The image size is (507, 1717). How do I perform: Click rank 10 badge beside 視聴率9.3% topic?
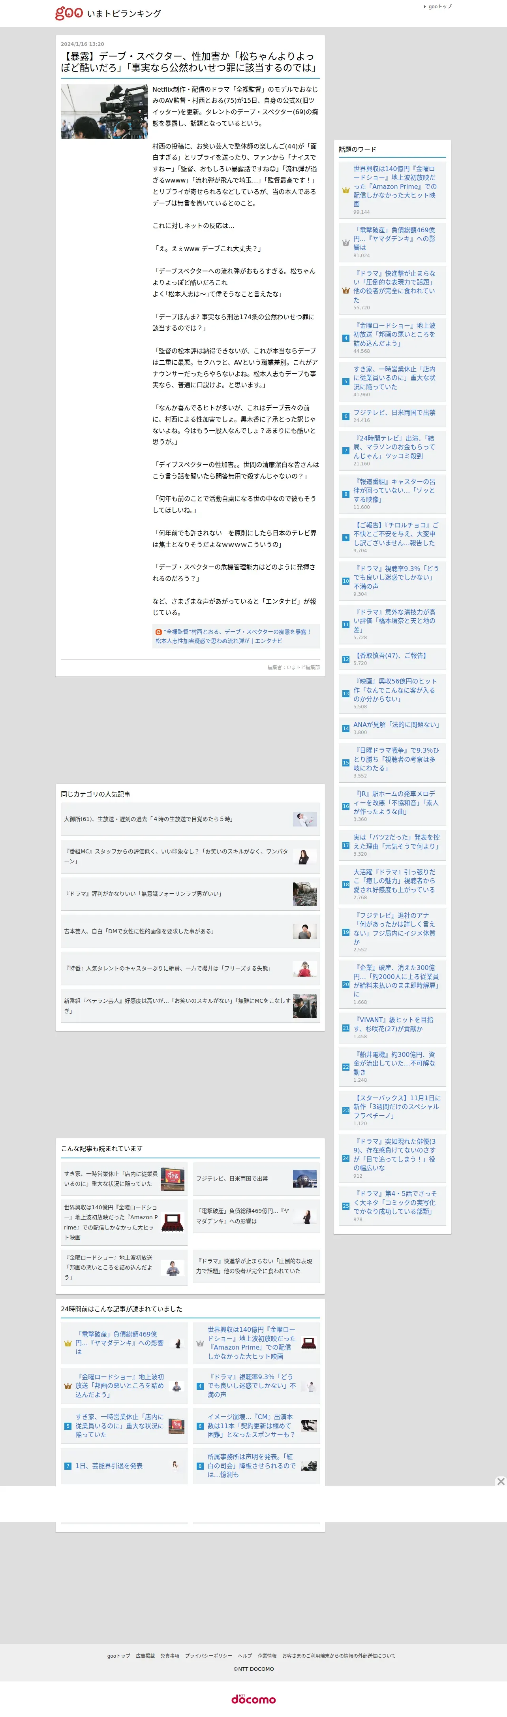(346, 581)
